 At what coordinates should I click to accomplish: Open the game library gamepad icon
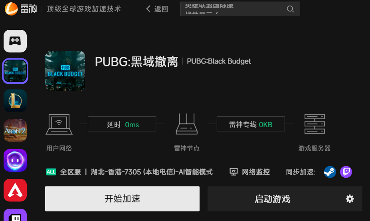[15, 41]
